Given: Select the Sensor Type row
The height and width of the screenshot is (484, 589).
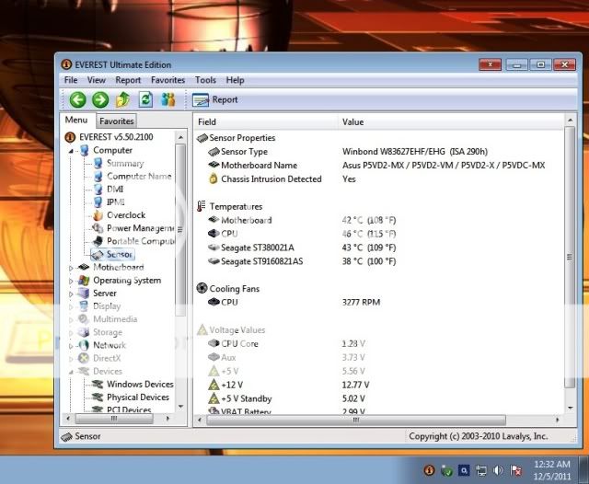Looking at the screenshot, I should point(379,152).
